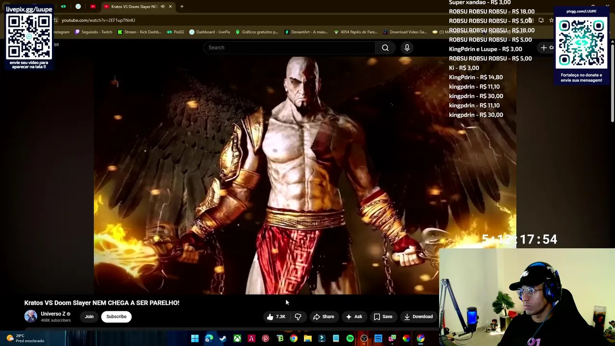
Task: Open the Universo Z channel name link
Action: [53, 314]
